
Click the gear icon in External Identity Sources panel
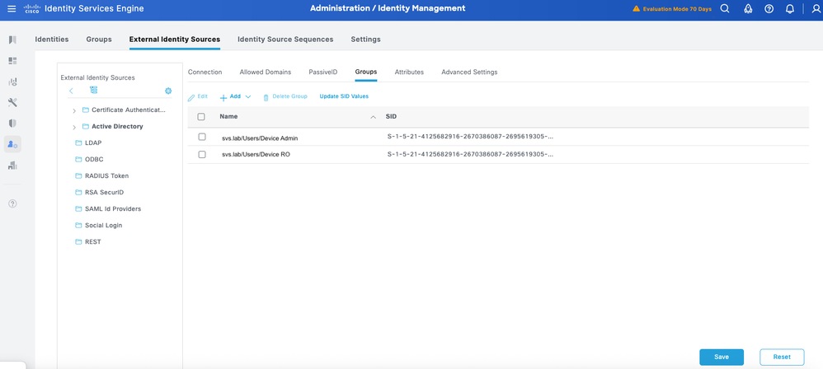tap(168, 91)
